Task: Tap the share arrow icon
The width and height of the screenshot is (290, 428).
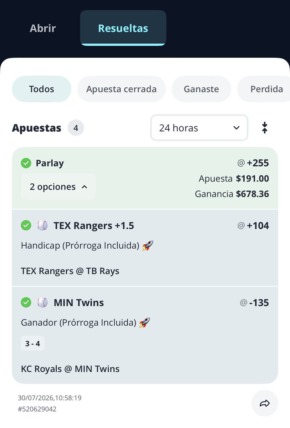Action: pos(265,403)
